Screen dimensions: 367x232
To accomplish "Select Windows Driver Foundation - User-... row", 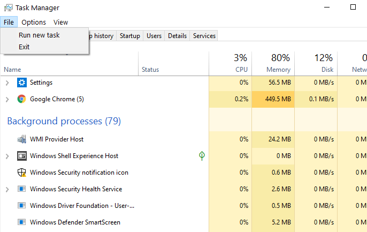I will click(183, 206).
